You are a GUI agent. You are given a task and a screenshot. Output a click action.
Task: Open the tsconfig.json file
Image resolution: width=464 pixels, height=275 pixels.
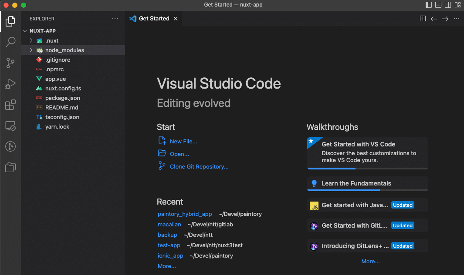73,117
